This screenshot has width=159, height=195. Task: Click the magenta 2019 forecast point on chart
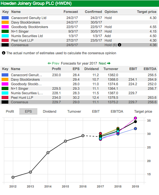(136, 118)
